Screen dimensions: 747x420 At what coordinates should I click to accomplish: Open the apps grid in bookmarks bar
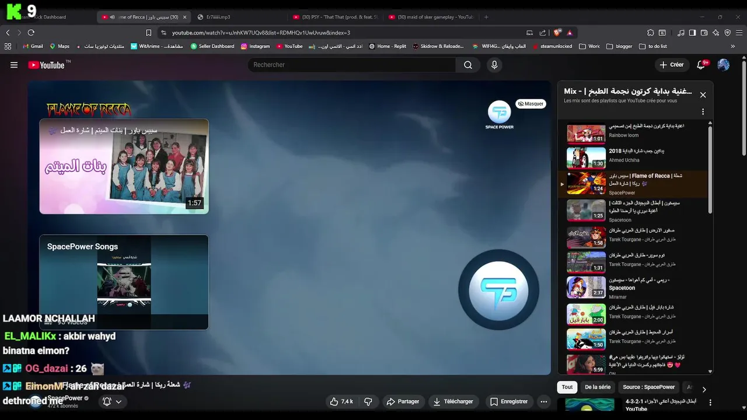click(8, 46)
